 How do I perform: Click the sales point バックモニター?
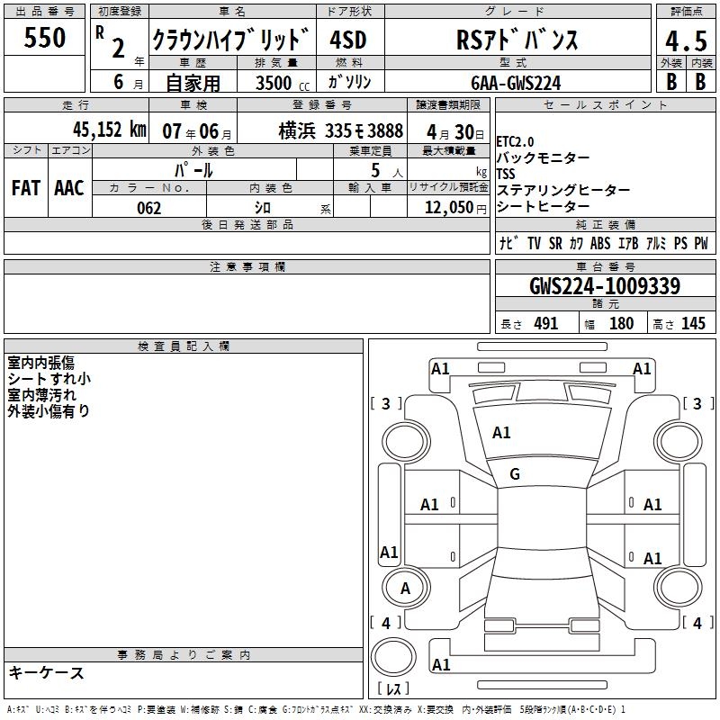coord(543,158)
